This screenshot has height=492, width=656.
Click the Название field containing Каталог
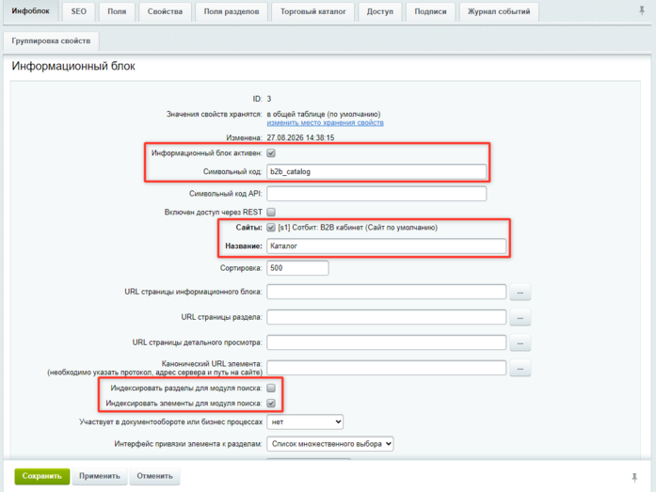point(386,246)
